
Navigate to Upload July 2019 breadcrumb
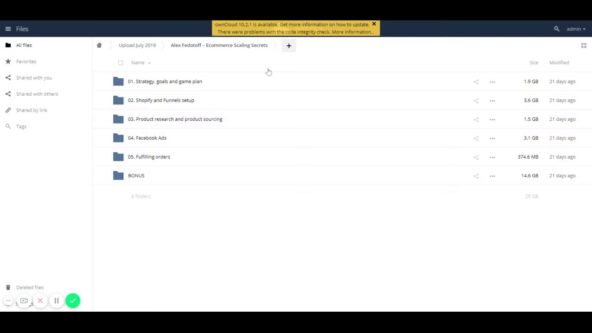[x=137, y=45]
